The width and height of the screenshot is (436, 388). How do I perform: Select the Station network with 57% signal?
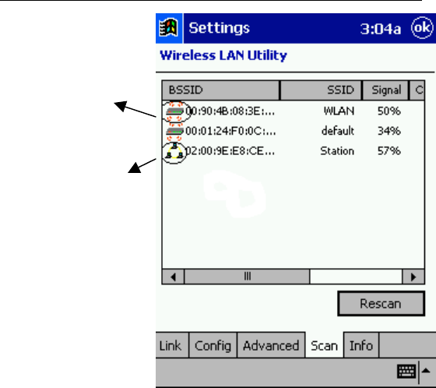tap(294, 151)
